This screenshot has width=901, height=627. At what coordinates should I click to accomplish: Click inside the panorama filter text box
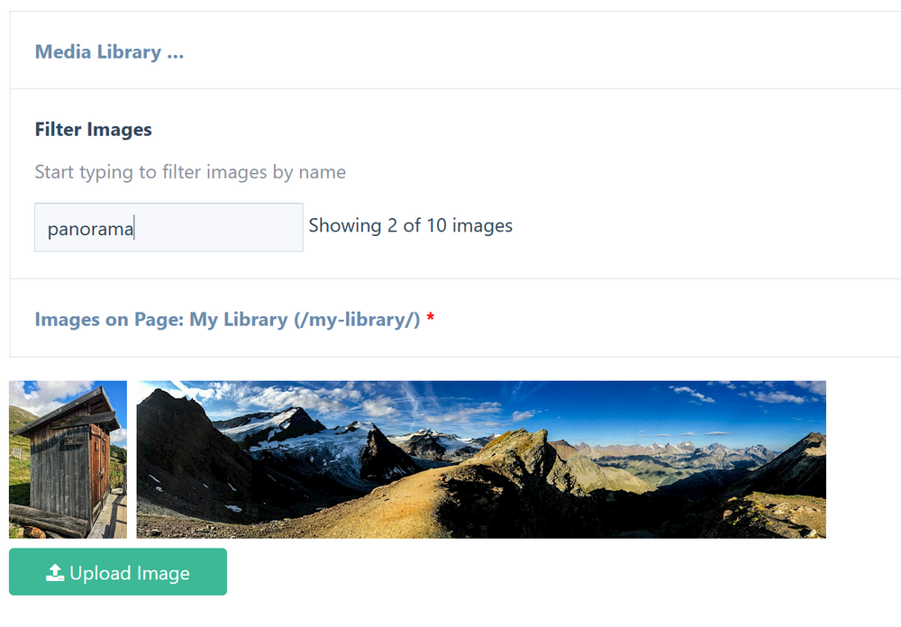[168, 227]
